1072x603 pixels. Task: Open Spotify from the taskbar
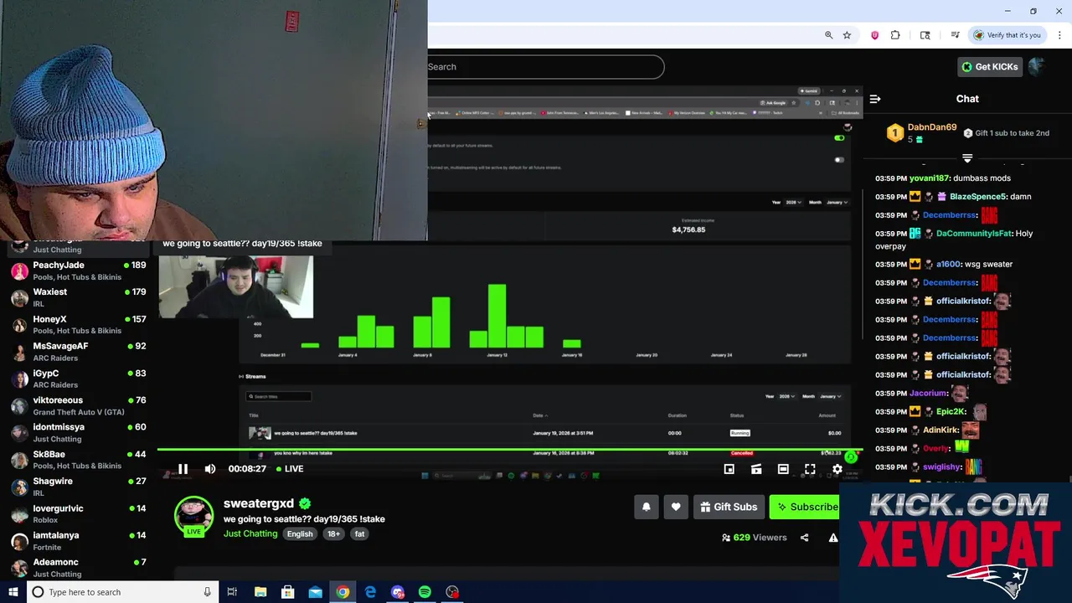pos(425,592)
